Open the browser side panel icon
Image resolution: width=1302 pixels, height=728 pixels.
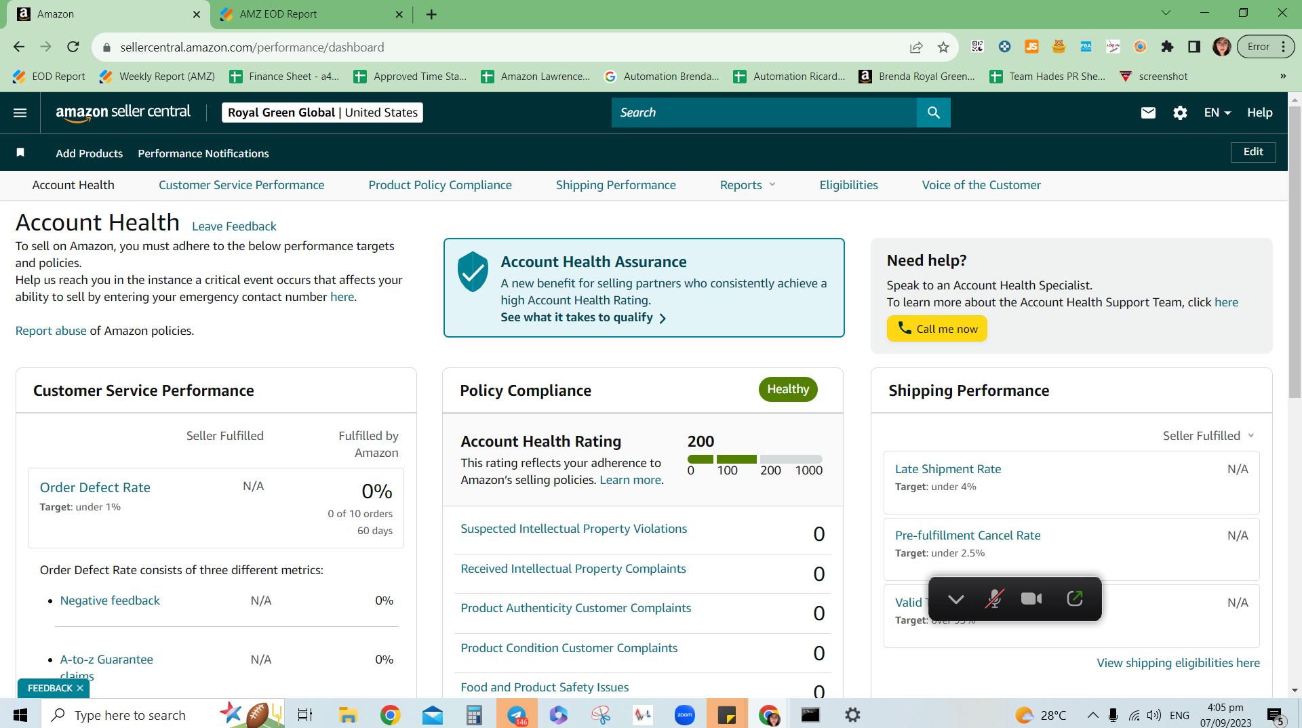[1194, 47]
